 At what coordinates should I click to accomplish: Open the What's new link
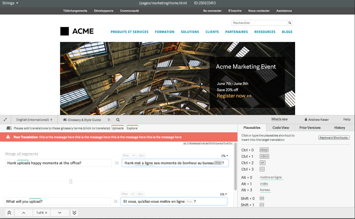[x=279, y=119]
